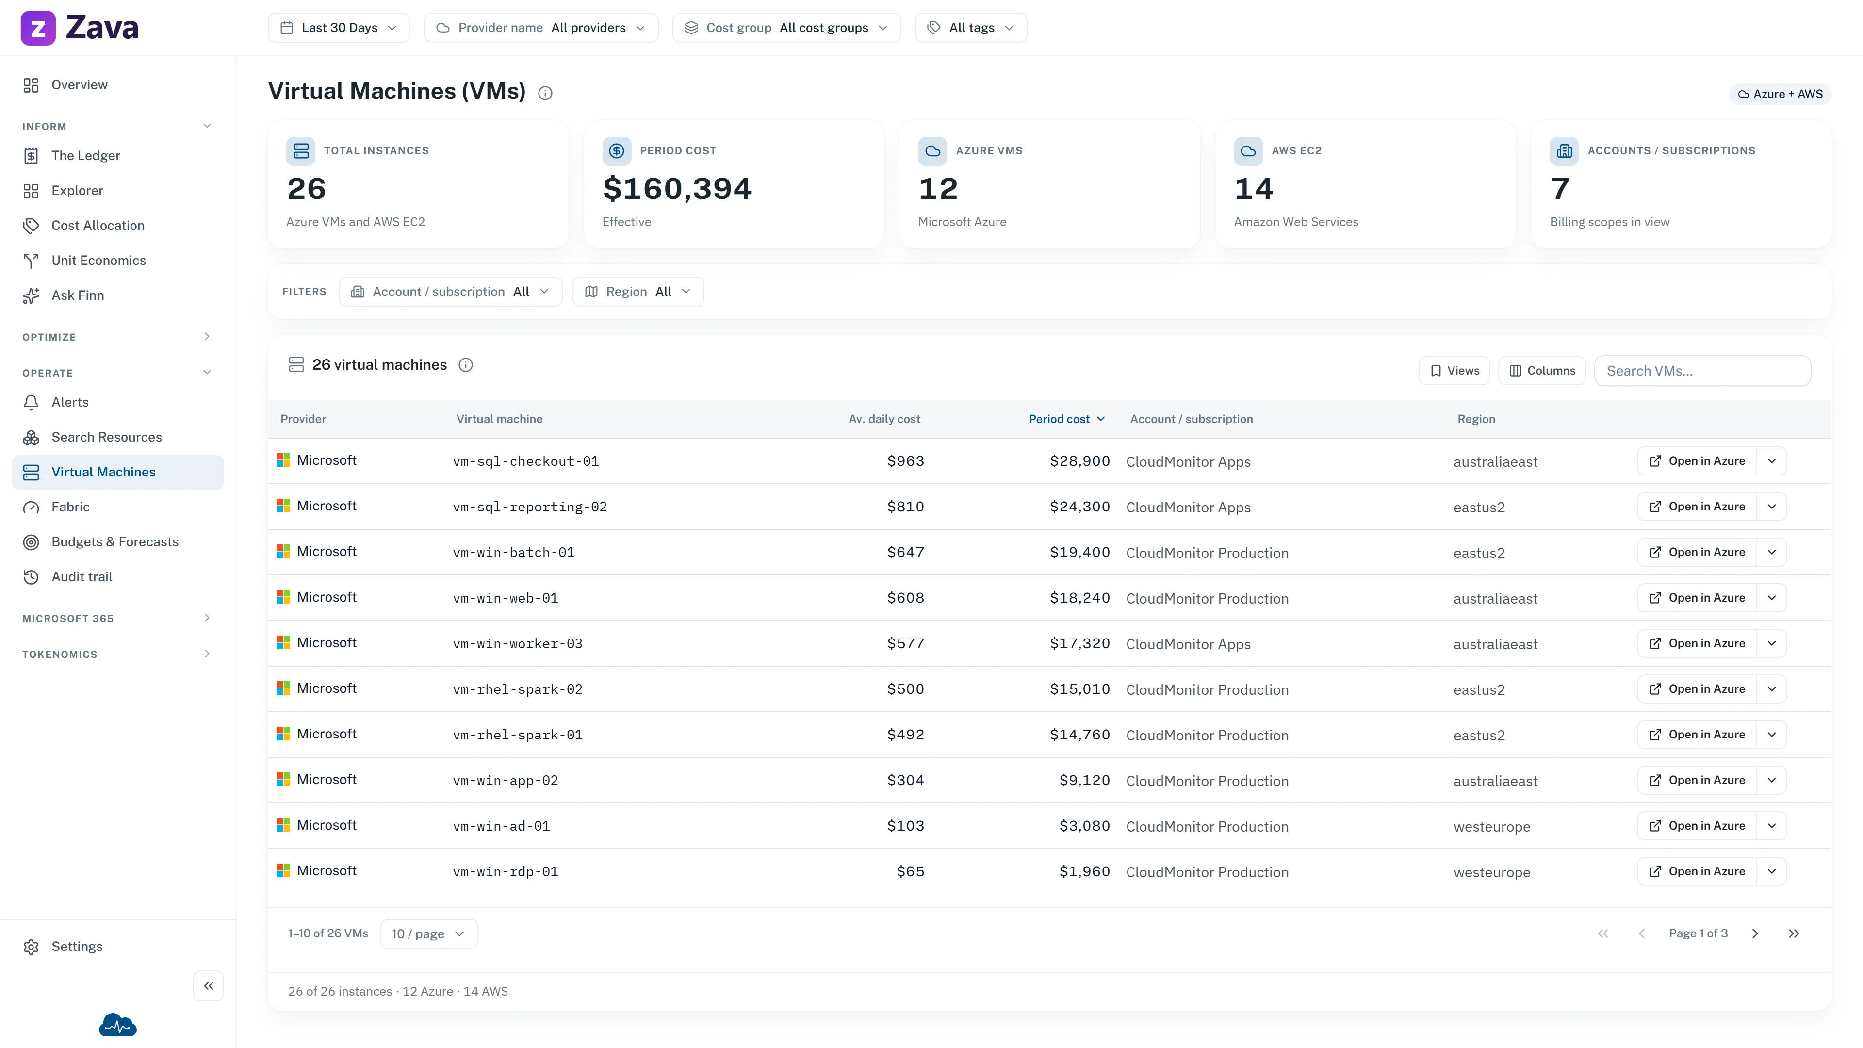Click the Settings gear icon

tap(31, 947)
